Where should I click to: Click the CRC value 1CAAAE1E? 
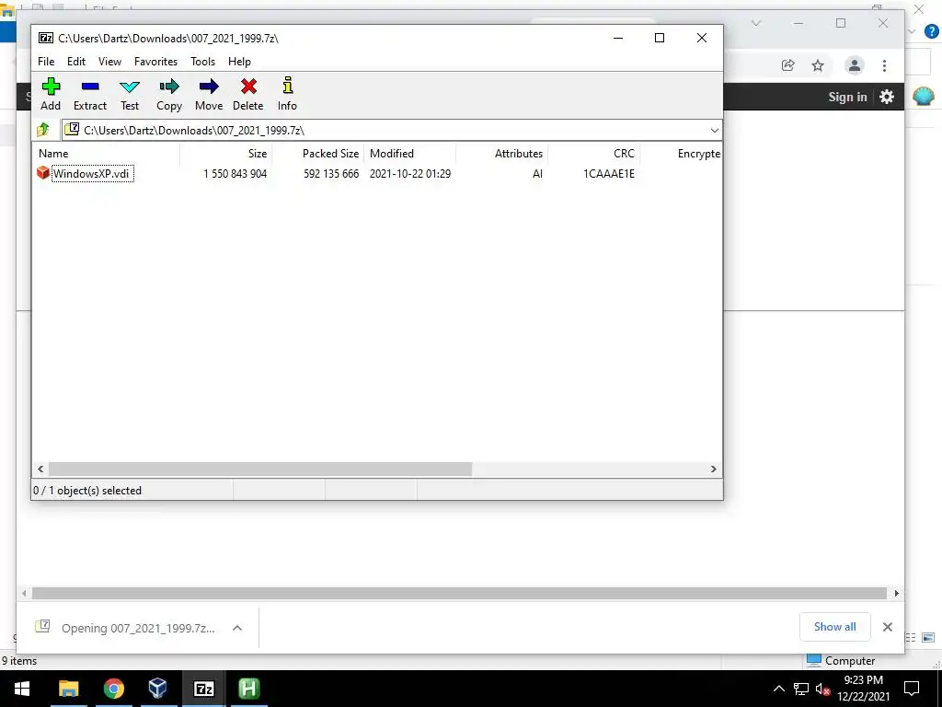coord(609,174)
